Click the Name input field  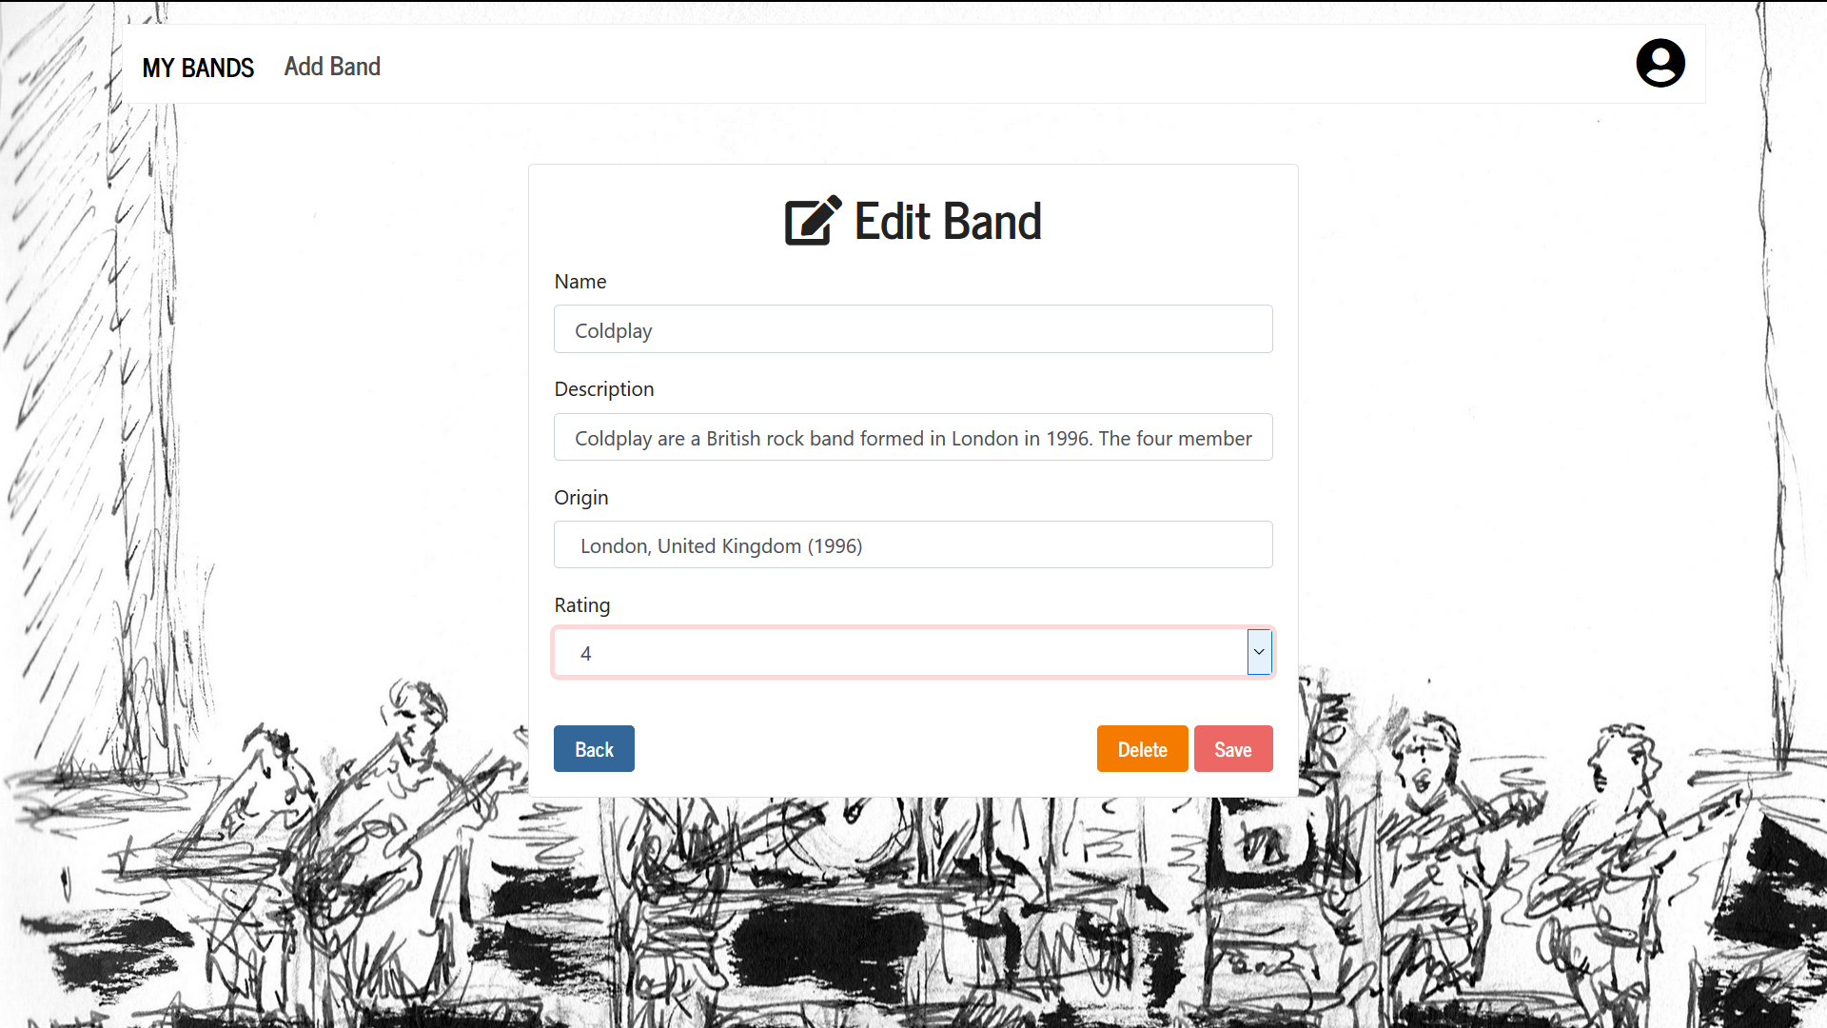(913, 328)
